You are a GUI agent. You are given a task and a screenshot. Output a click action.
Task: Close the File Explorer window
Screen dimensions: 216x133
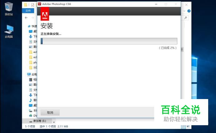(186, 5)
